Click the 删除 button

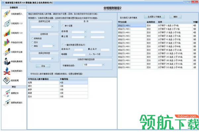(x=175, y=17)
